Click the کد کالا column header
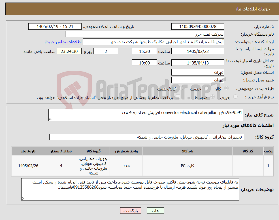Viewport: 279px width, 220px height. pos(248,151)
